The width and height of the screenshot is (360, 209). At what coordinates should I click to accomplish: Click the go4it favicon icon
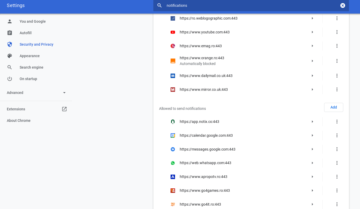[173, 204]
